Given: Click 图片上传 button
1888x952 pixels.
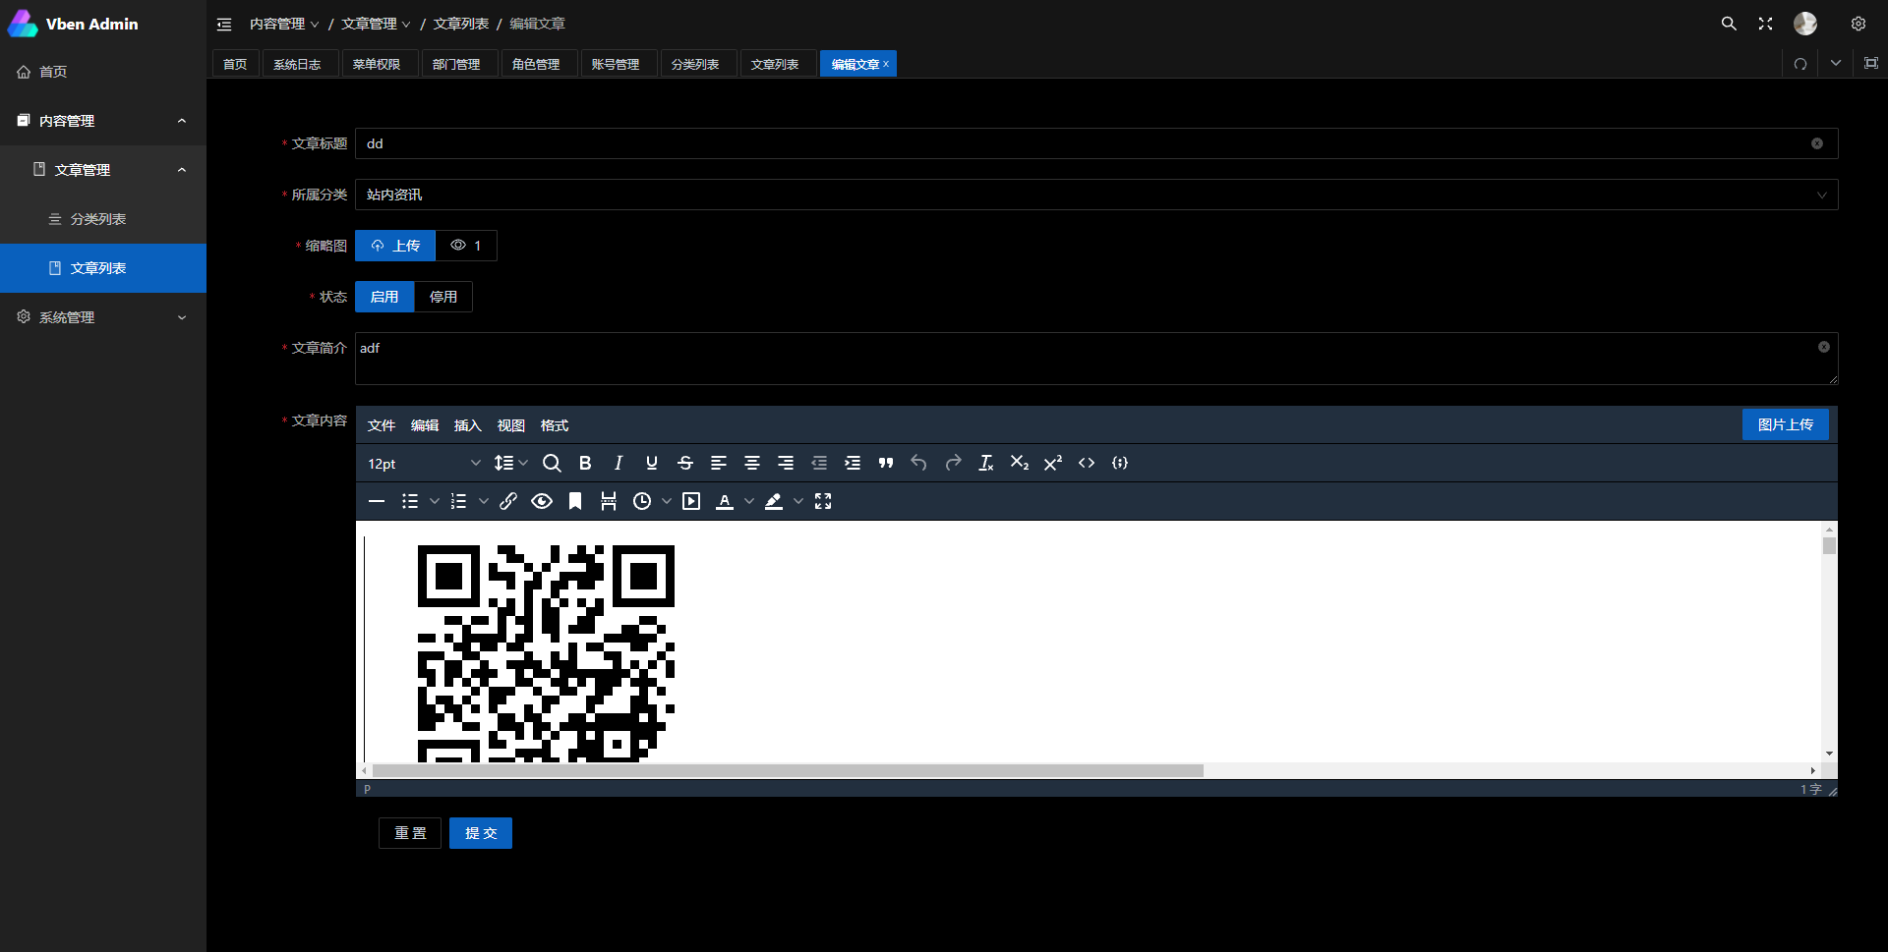Looking at the screenshot, I should pos(1786,424).
